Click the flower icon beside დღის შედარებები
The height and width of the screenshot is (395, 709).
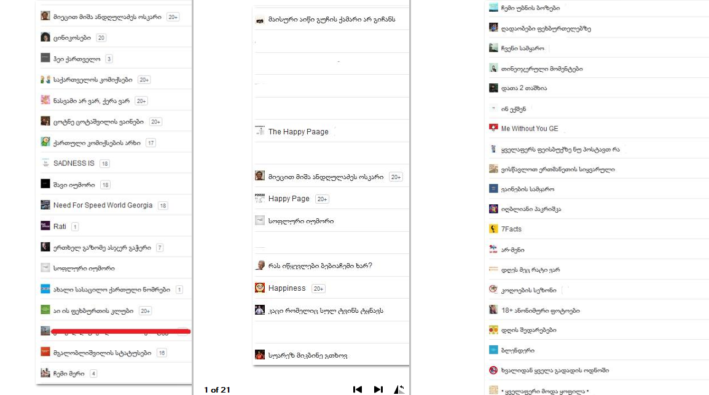[493, 329]
